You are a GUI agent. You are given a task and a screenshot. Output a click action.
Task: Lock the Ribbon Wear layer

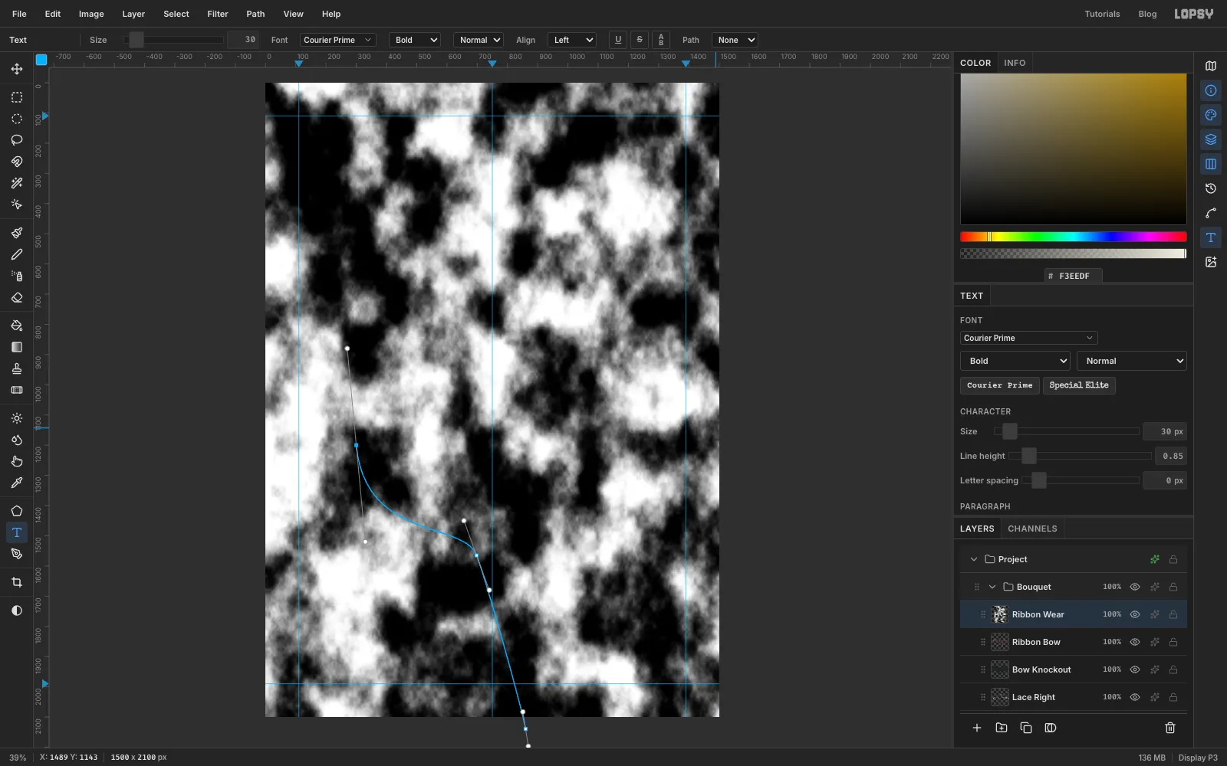click(1173, 614)
